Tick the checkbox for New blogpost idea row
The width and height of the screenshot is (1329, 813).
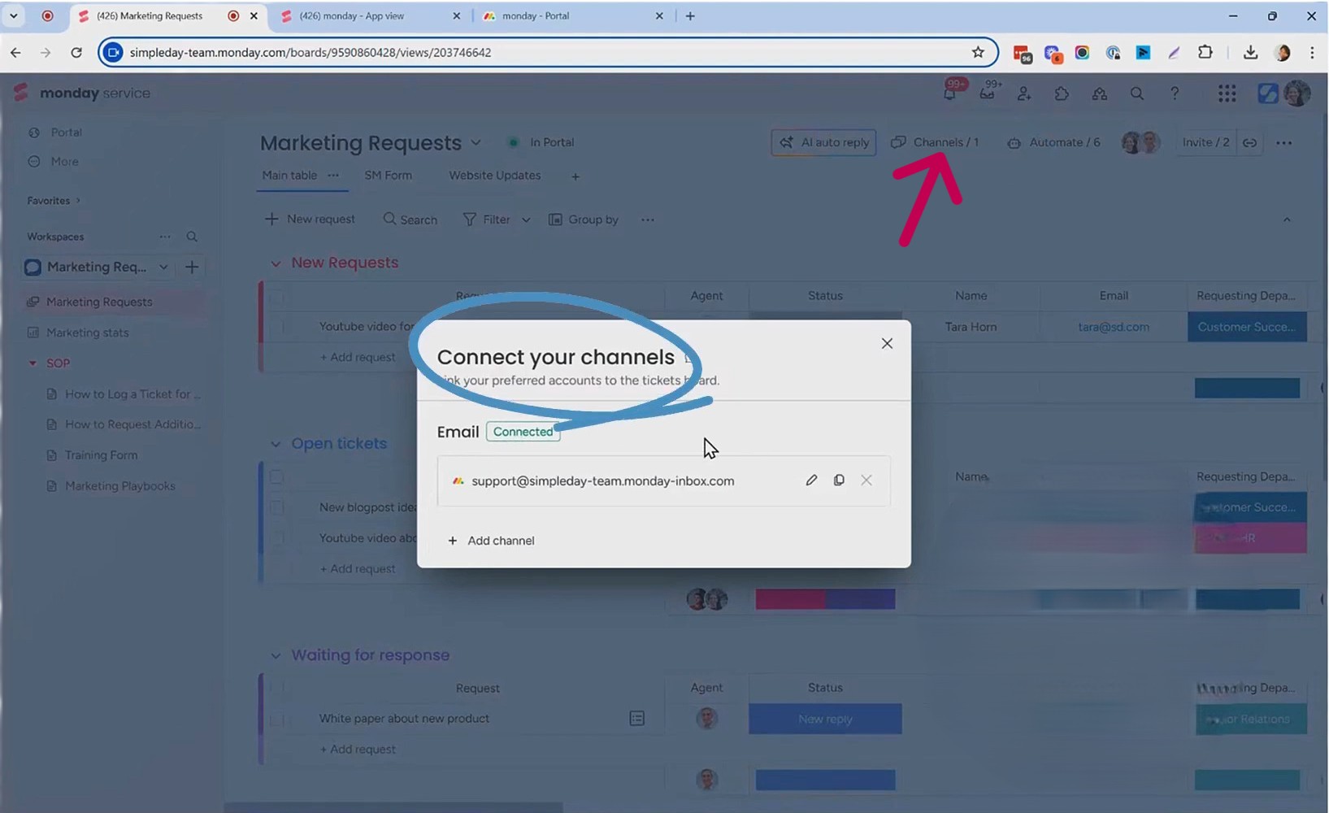pos(277,507)
